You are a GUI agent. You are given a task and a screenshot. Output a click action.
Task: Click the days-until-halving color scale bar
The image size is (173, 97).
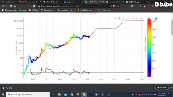coord(149,48)
